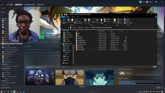Click the Steam back arrow at top left
The width and height of the screenshot is (165, 93).
[x=2, y=5]
